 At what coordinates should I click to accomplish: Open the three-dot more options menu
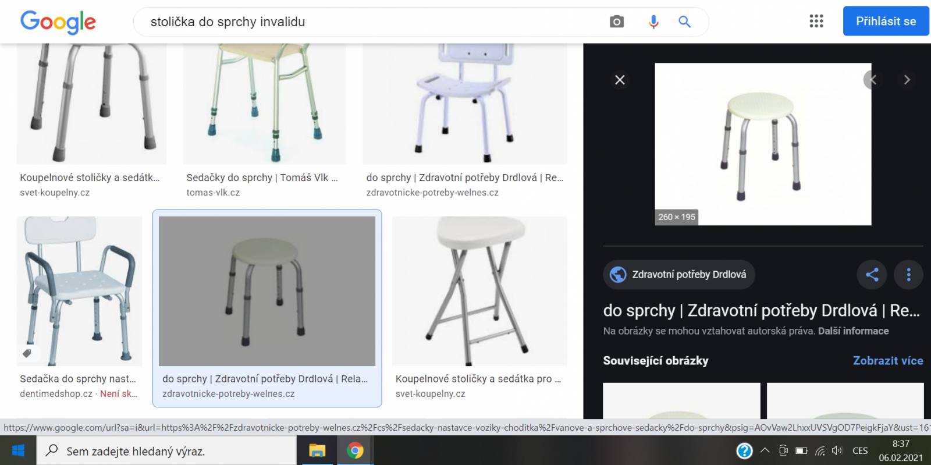[x=908, y=275]
